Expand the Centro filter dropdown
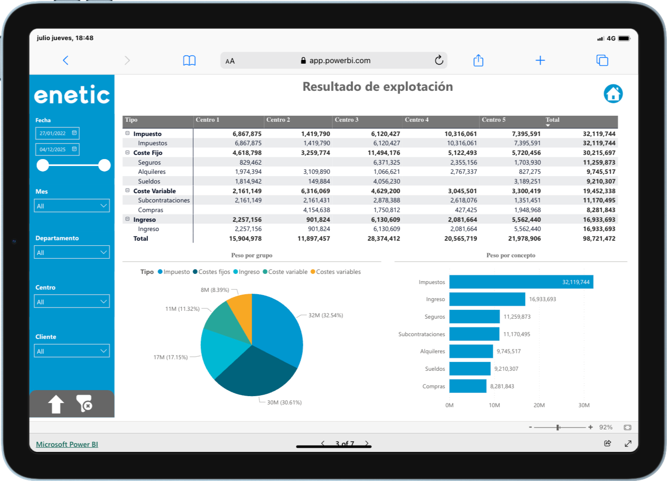Screen dimensions: 667x481 point(72,301)
